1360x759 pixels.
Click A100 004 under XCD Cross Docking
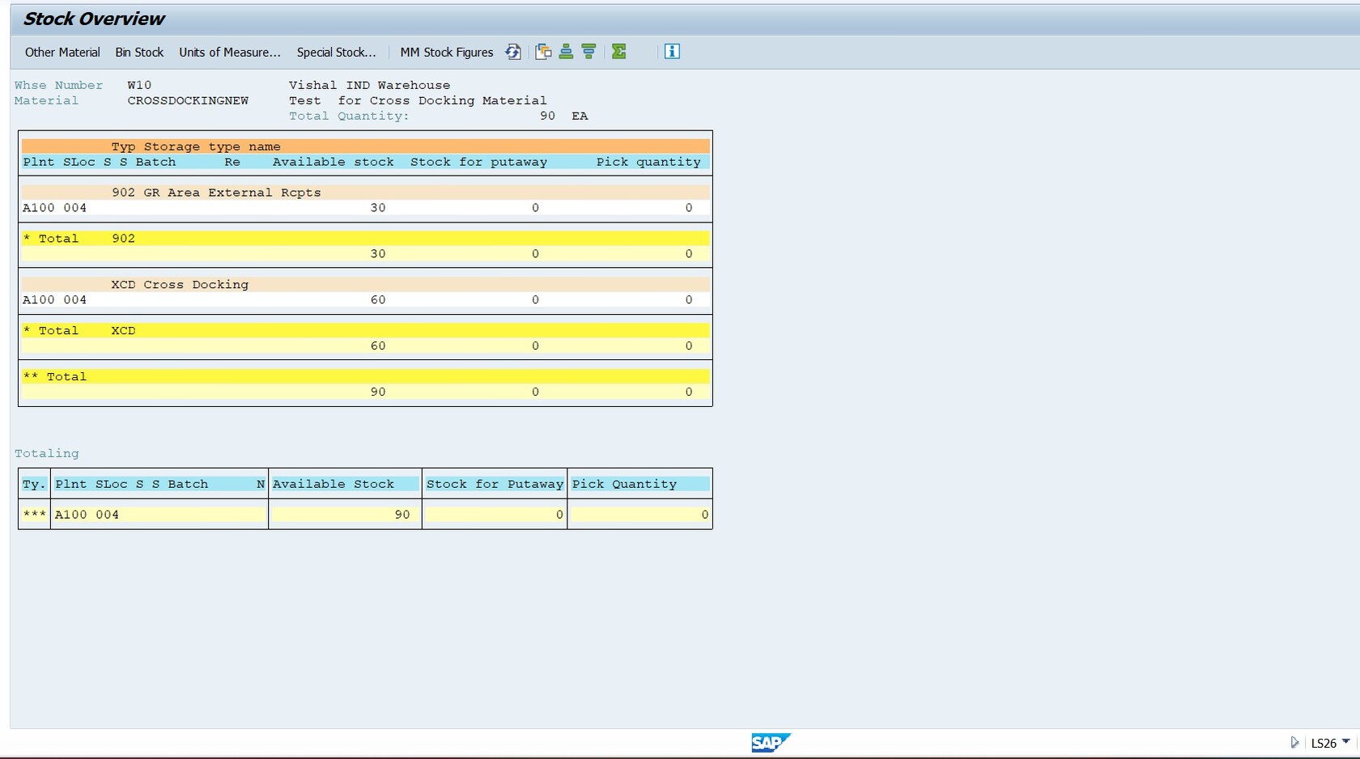54,300
